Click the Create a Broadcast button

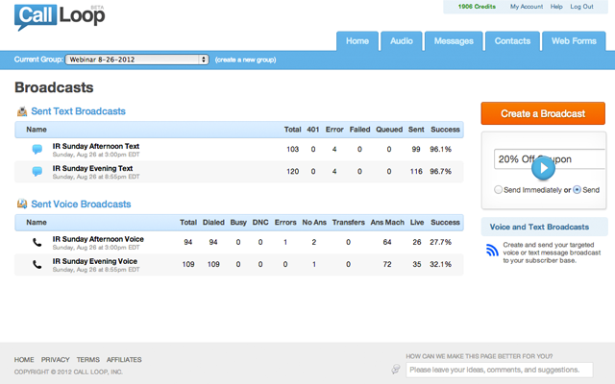[x=543, y=113]
